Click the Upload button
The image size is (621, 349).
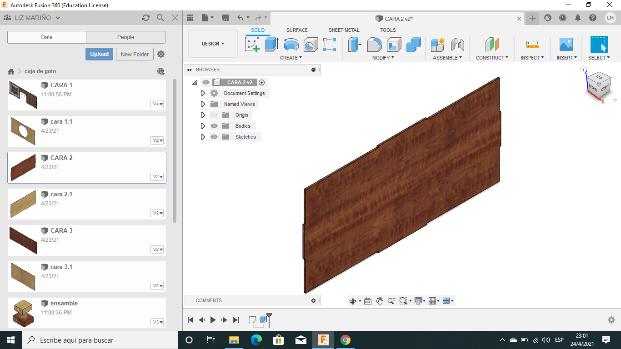click(99, 54)
